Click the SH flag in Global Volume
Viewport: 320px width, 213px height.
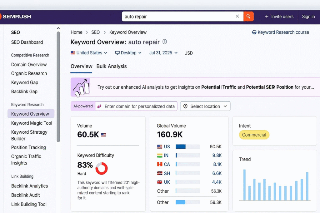pyautogui.click(x=160, y=173)
